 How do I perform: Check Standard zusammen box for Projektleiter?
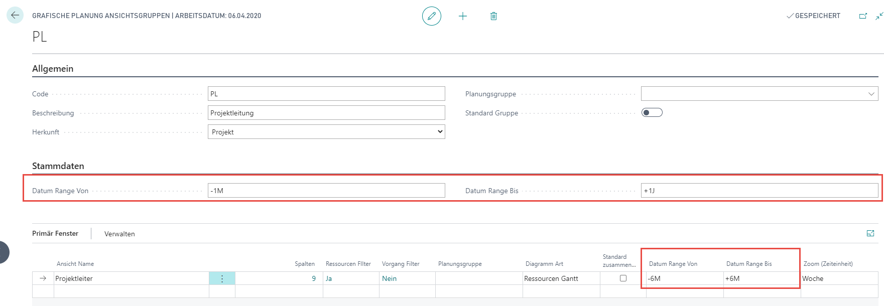(623, 278)
